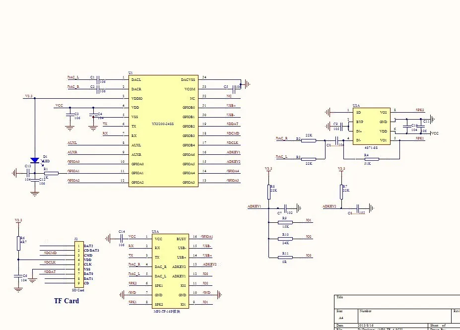Click the GPIOB4 pin label in U1
The image size is (460, 330).
pyautogui.click(x=189, y=145)
